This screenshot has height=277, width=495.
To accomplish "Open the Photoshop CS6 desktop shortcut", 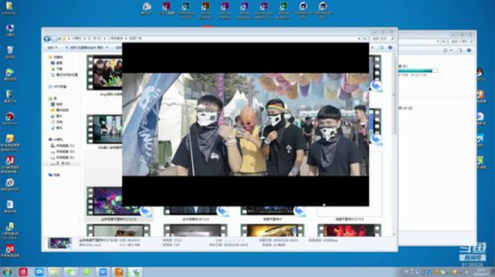I will pyautogui.click(x=186, y=10).
